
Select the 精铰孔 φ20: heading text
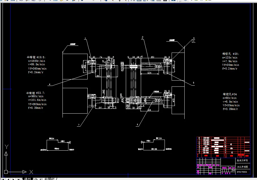tap(231, 54)
